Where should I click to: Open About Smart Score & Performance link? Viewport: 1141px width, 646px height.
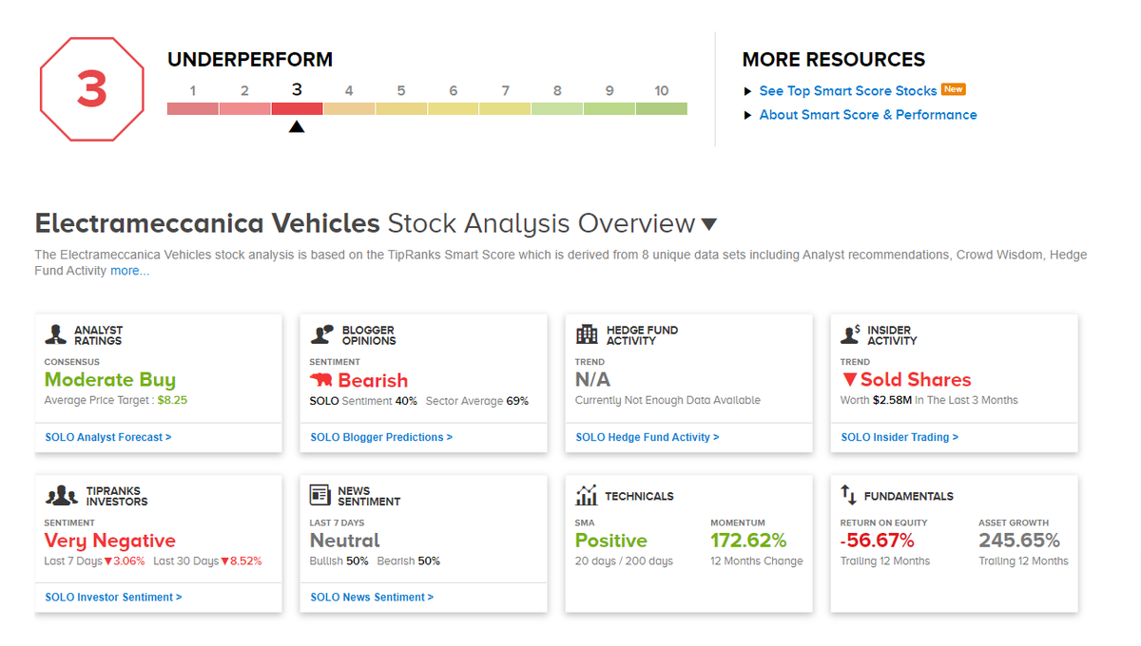click(x=868, y=114)
